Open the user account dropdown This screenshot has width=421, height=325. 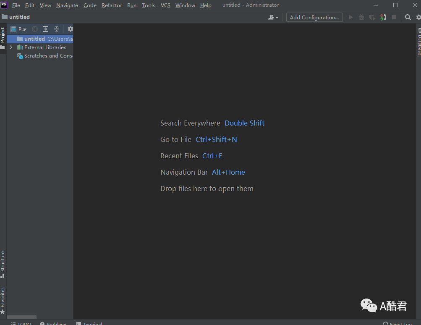click(x=273, y=18)
